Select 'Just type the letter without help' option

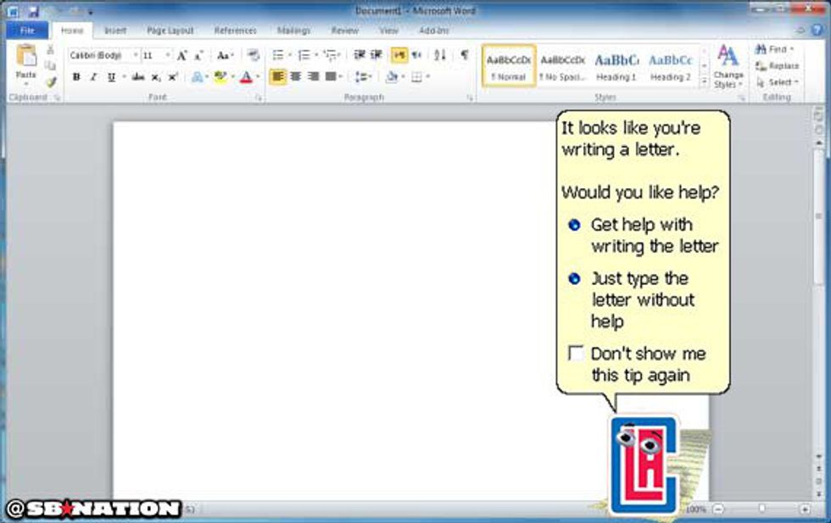(574, 279)
